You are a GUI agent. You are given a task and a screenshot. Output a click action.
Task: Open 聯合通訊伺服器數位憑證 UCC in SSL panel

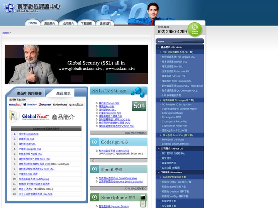coord(114,122)
